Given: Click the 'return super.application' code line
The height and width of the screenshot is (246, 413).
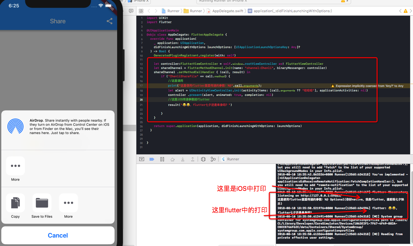Looking at the screenshot, I should coord(228,126).
